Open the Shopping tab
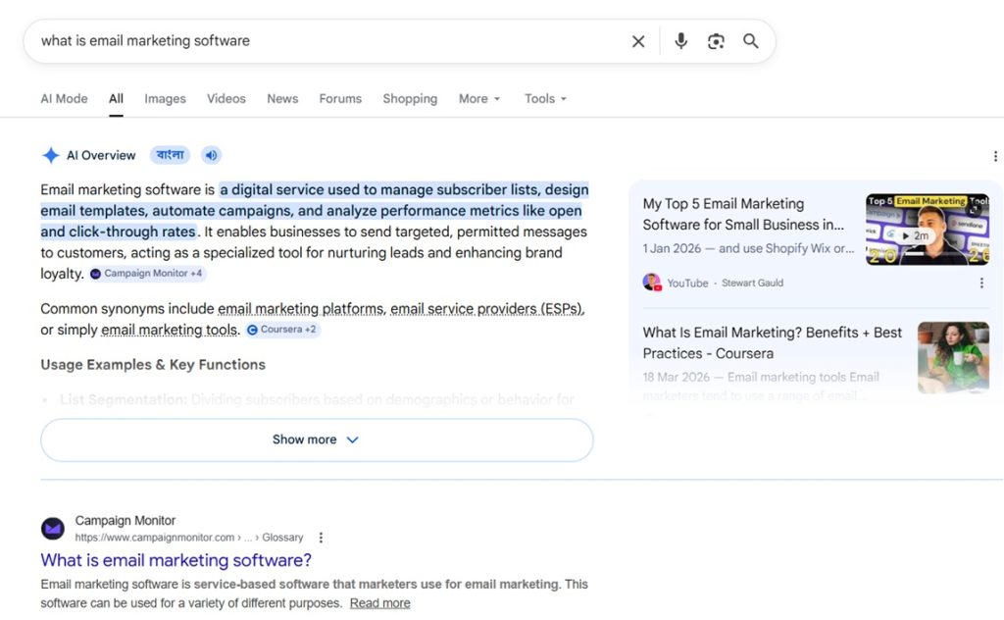Image resolution: width=1004 pixels, height=620 pixels. tap(410, 99)
